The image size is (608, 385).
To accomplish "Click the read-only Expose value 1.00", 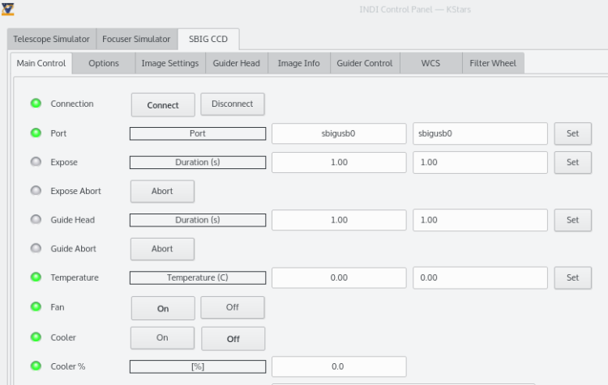I will [x=339, y=163].
